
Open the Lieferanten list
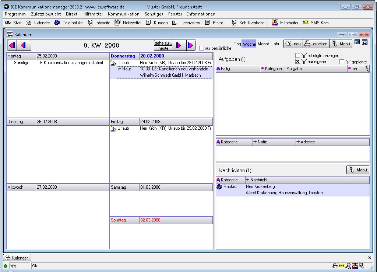[186, 23]
